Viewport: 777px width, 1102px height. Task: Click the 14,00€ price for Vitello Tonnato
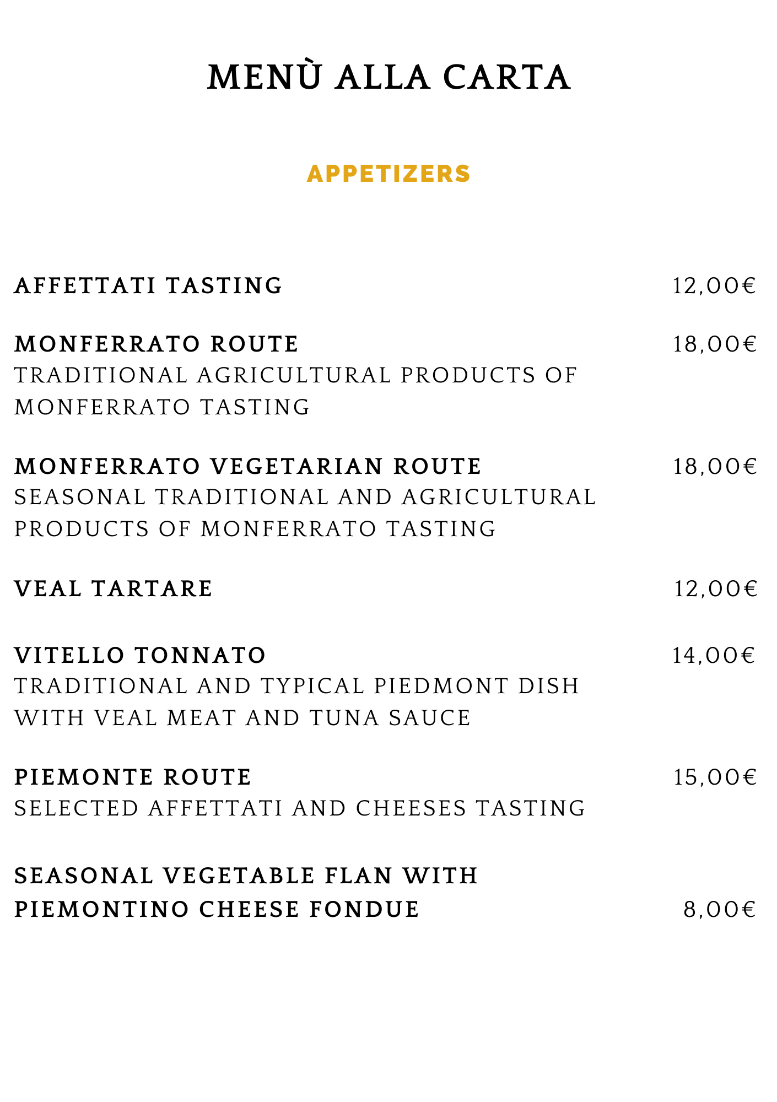pyautogui.click(x=714, y=656)
